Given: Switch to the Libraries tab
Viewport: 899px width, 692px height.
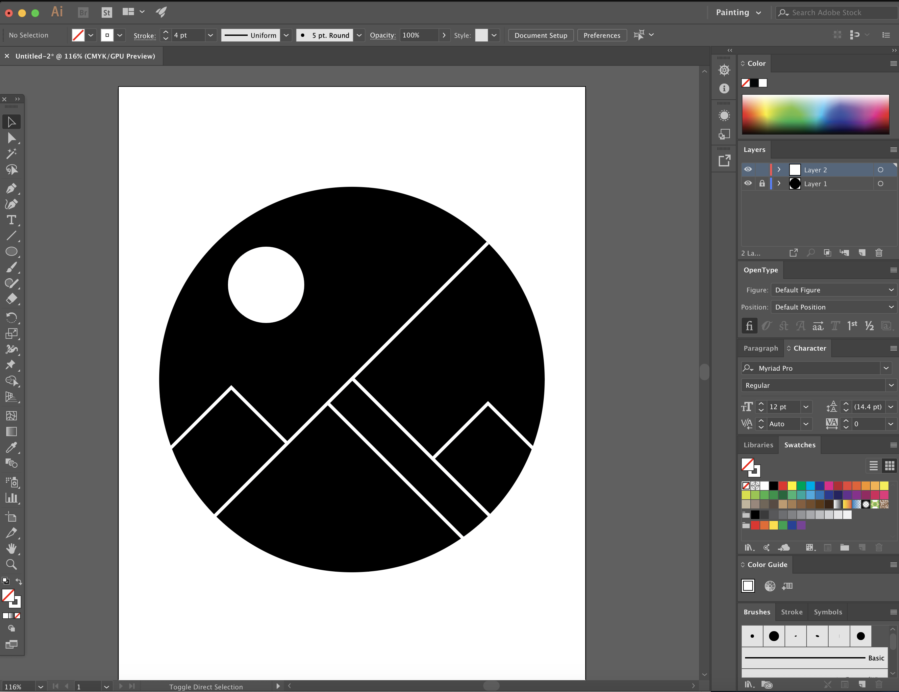Looking at the screenshot, I should click(758, 445).
